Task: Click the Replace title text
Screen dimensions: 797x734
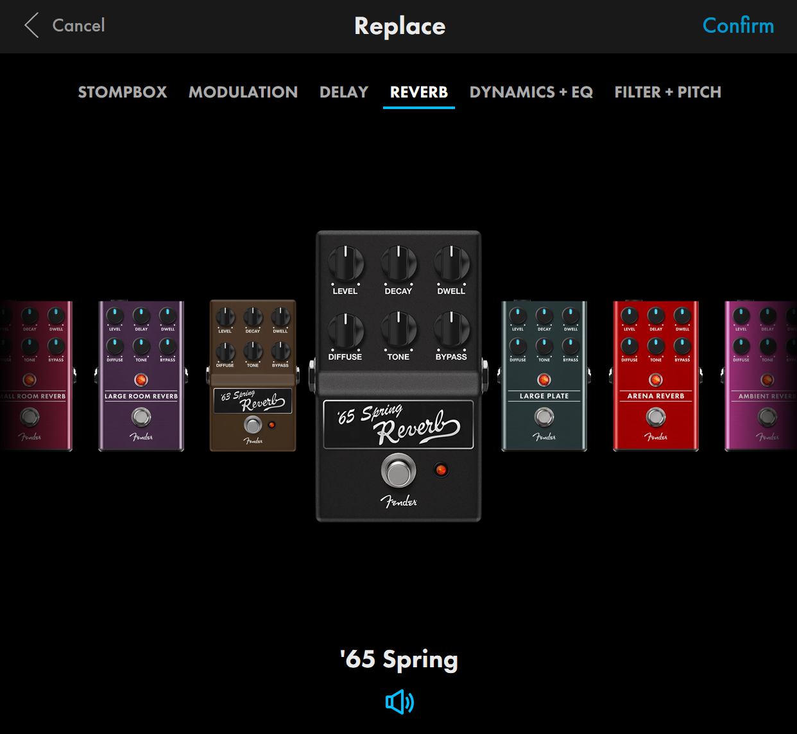Action: 400,26
